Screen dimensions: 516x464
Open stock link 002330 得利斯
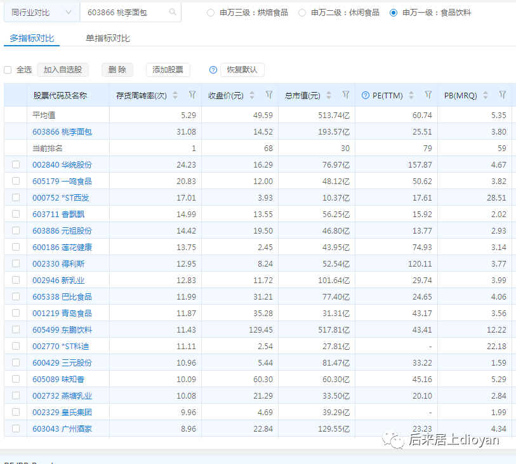coord(58,264)
